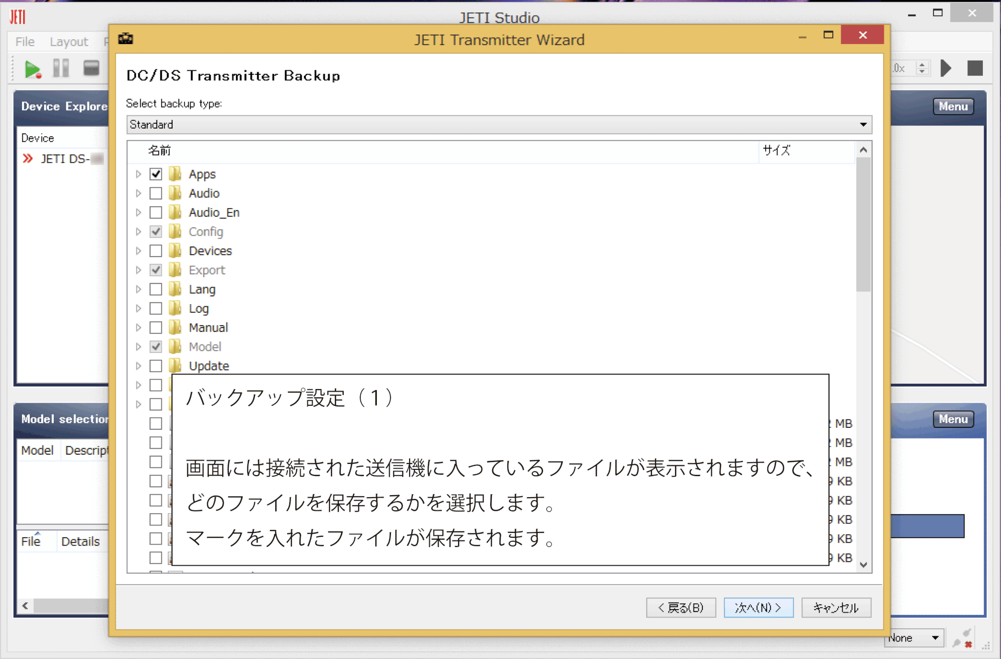
Task: Click the 次へ(N) next button
Action: click(759, 608)
